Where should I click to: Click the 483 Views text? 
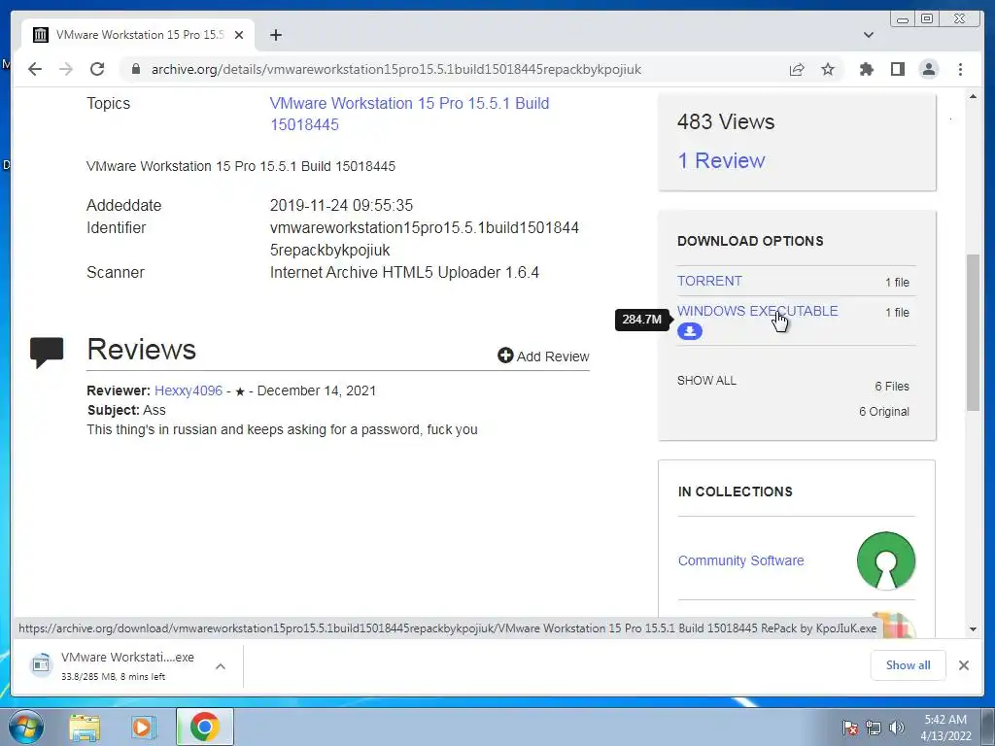[x=726, y=121]
